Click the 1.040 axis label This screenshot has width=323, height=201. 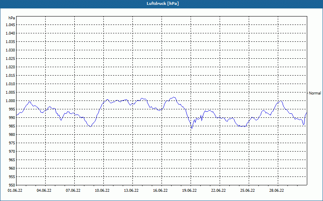tap(10, 33)
